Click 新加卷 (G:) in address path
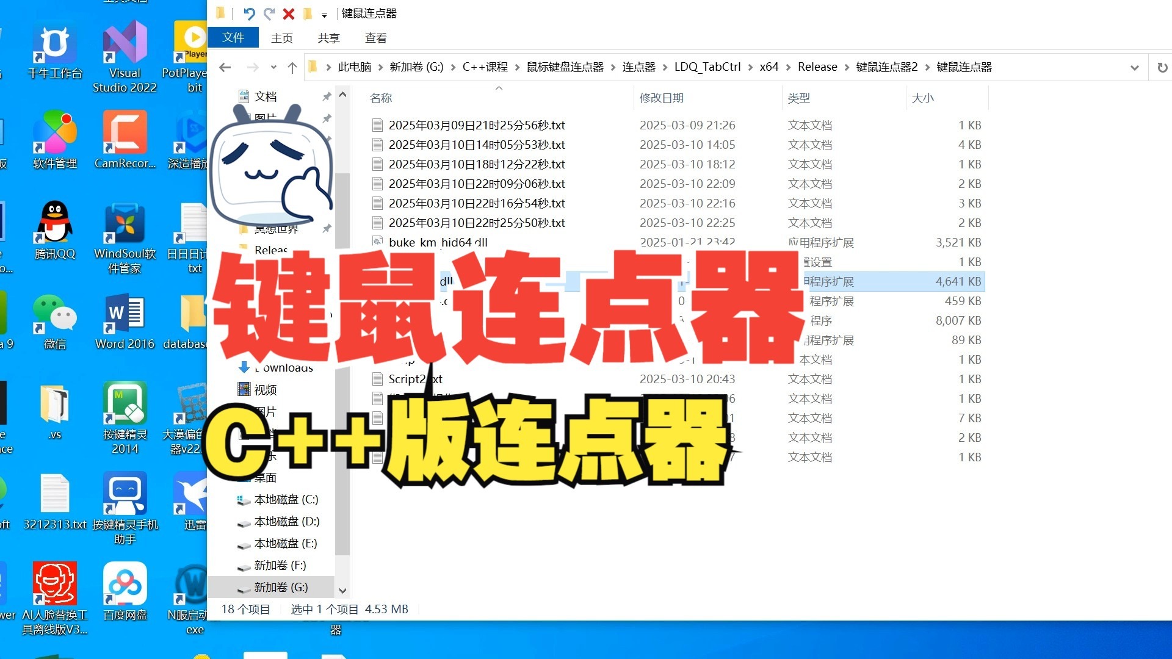Viewport: 1172px width, 659px height. pyautogui.click(x=416, y=67)
